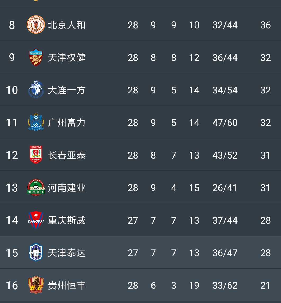Open the 天津泰达 team name
This screenshot has width=281, height=303.
(x=66, y=253)
